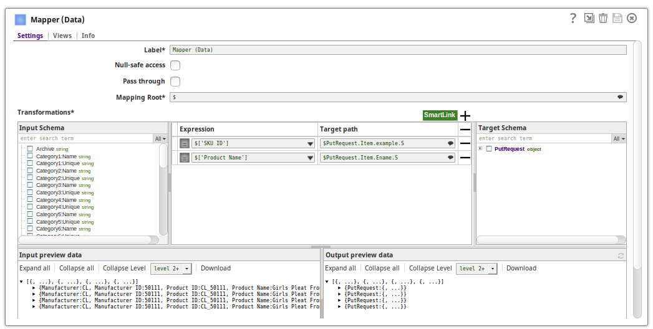Open Product Name expression dropdown arrow
This screenshot has width=653, height=329.
tap(310, 158)
